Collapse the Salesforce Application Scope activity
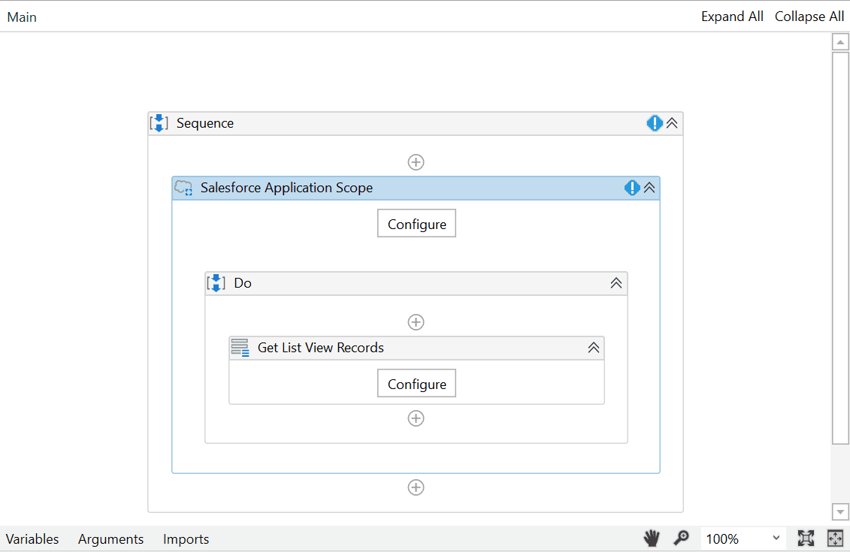Image resolution: width=850 pixels, height=552 pixels. pyautogui.click(x=649, y=188)
